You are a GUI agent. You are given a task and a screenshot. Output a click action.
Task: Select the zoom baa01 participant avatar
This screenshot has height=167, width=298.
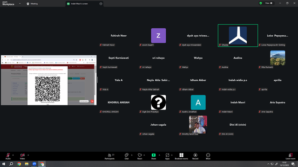pos(158,36)
